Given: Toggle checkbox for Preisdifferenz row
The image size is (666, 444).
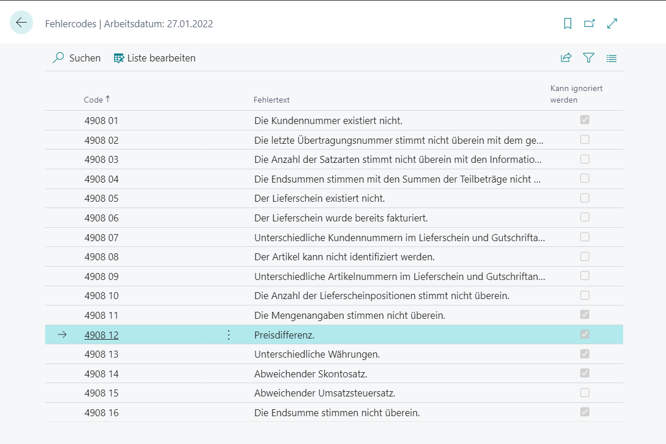Looking at the screenshot, I should (585, 334).
